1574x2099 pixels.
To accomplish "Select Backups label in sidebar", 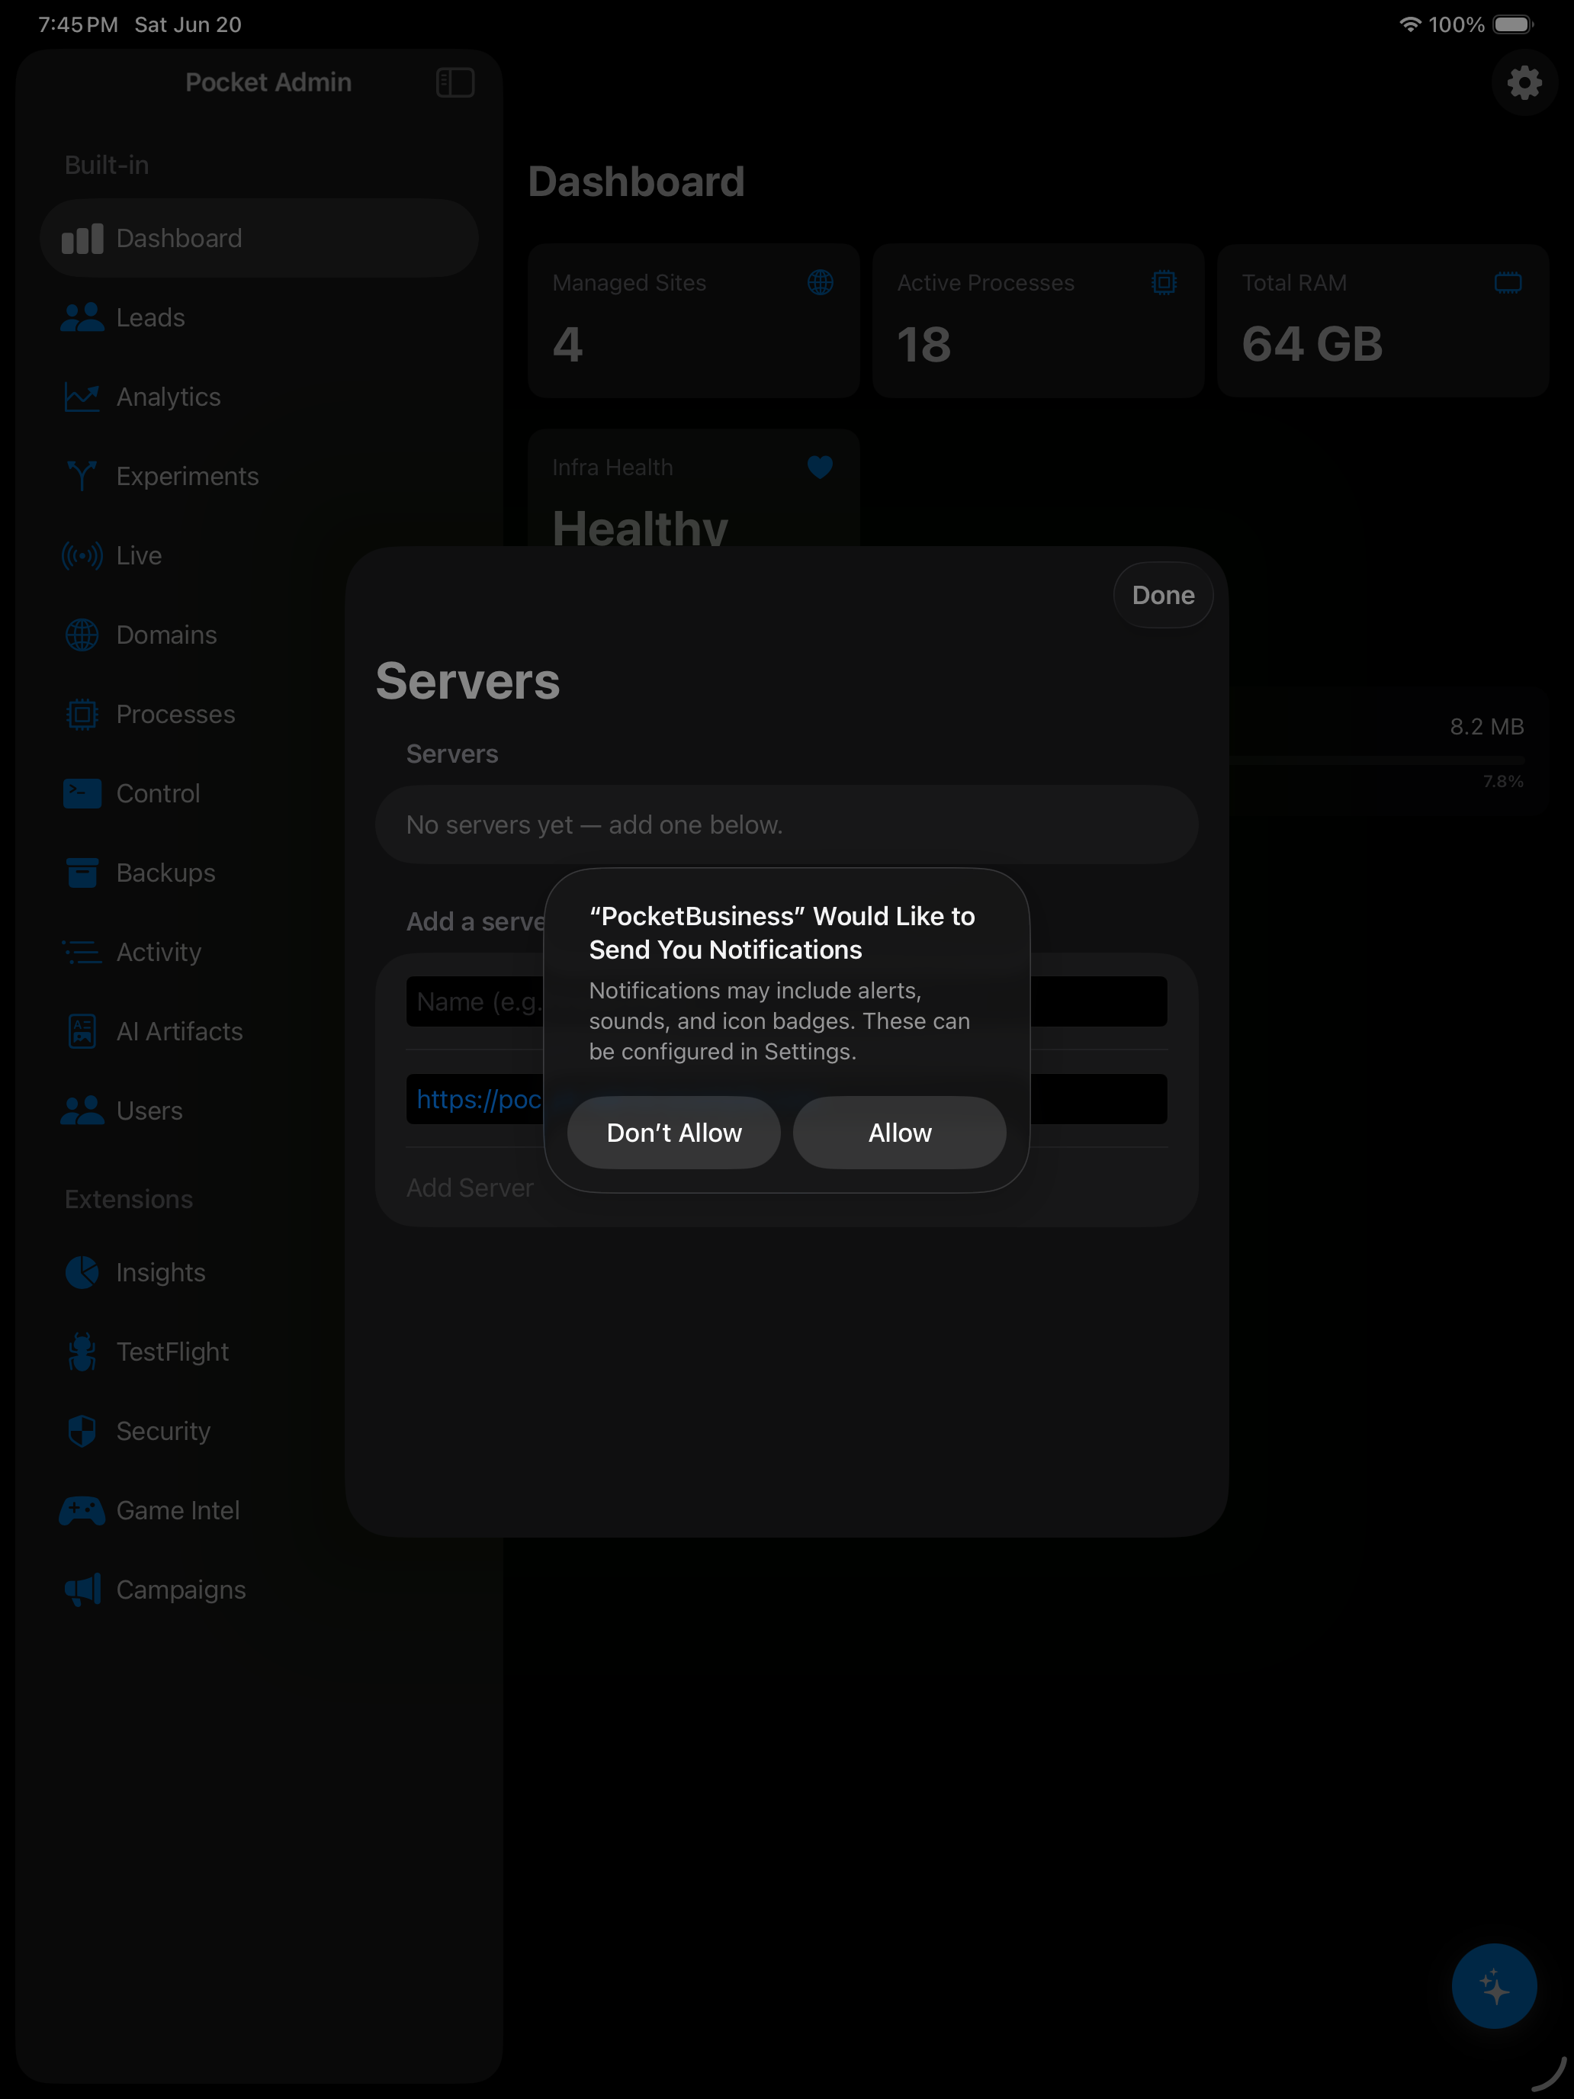I will tap(166, 872).
